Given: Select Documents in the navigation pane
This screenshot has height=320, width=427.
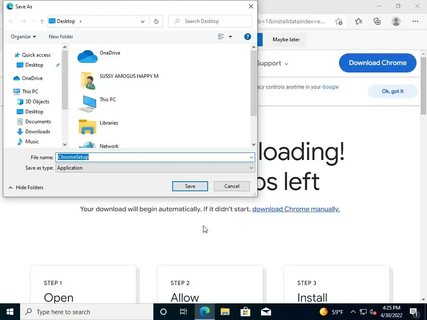Looking at the screenshot, I should (34, 122).
